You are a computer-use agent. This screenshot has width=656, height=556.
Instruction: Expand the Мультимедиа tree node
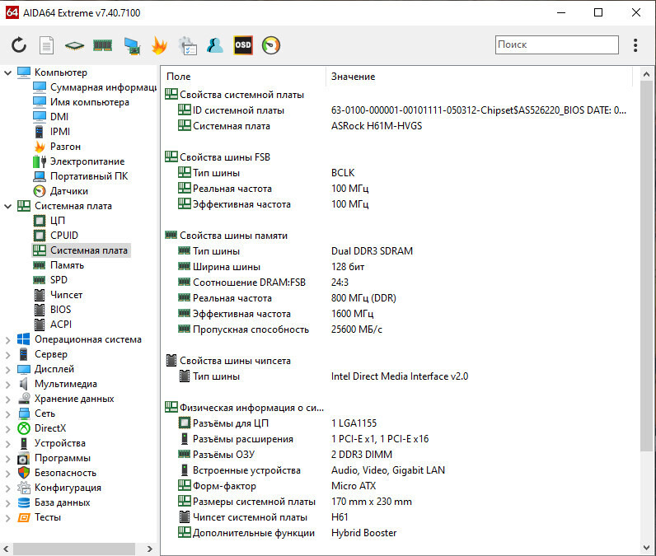(8, 384)
